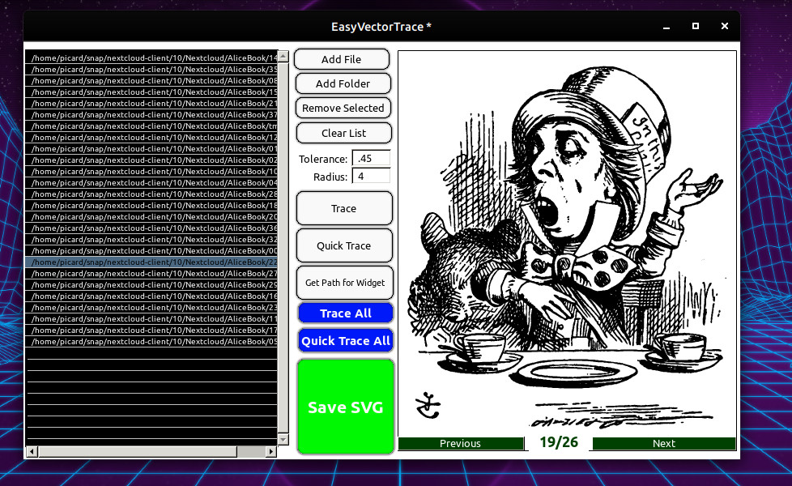The width and height of the screenshot is (792, 486).
Task: Click the green Save SVG button
Action: point(345,407)
